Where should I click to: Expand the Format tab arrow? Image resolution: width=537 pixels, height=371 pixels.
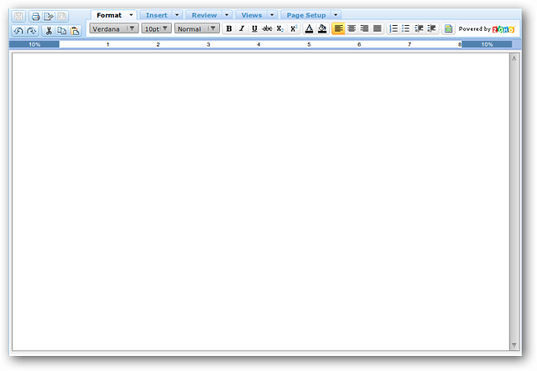pyautogui.click(x=131, y=15)
